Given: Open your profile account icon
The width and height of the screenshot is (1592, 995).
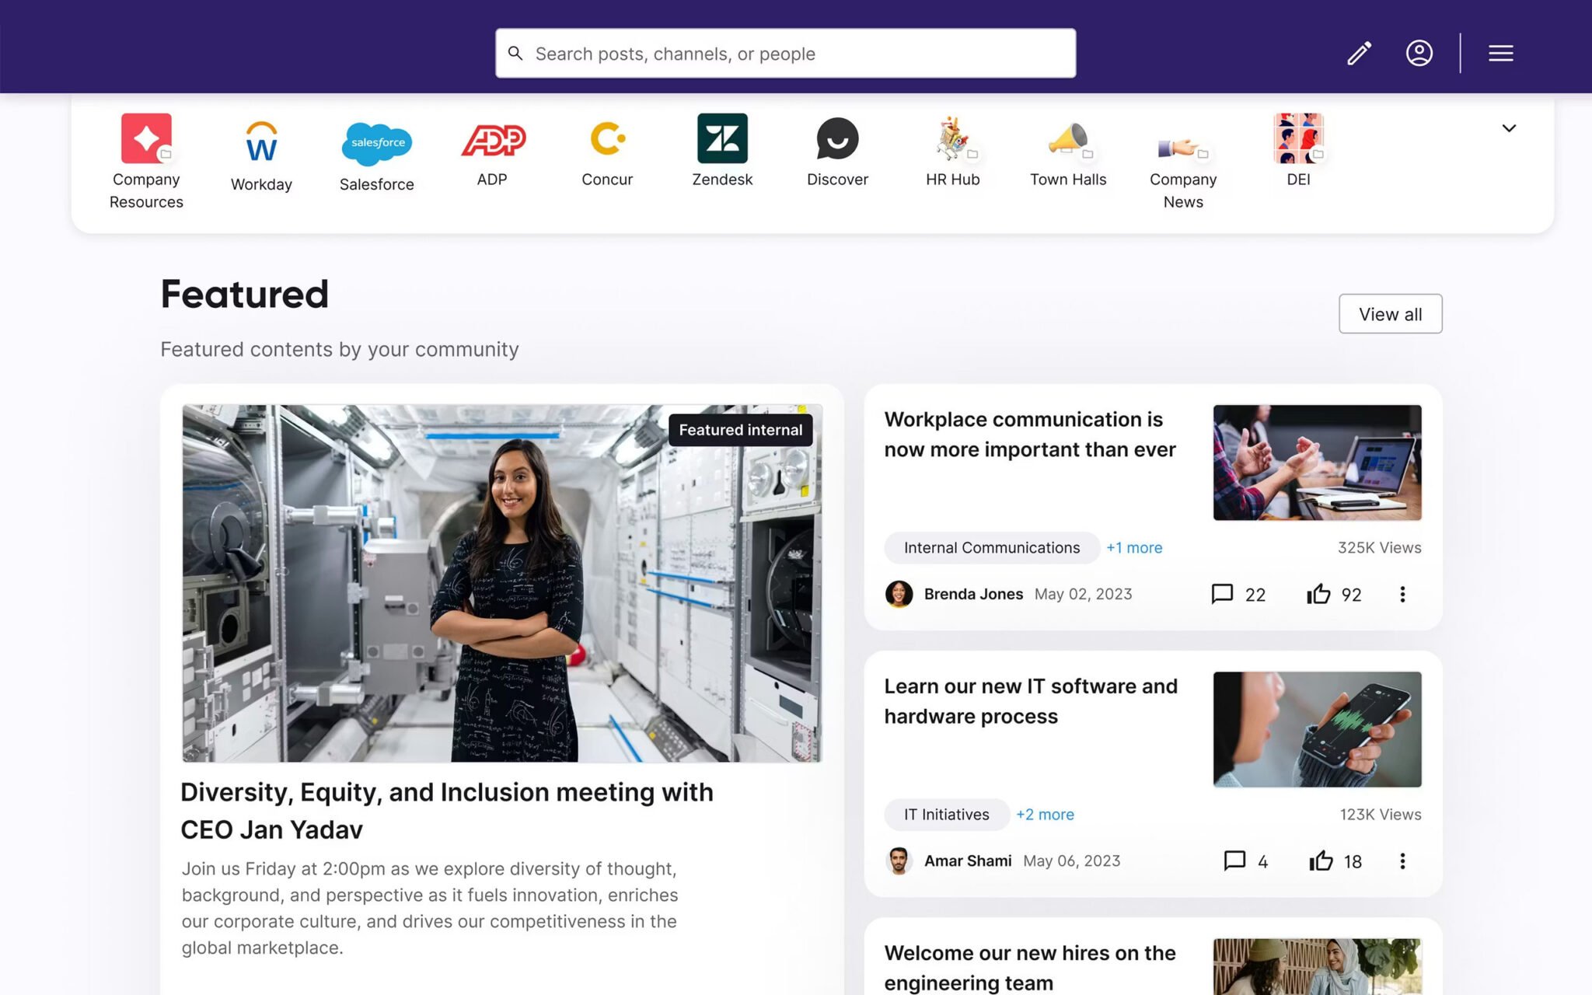Looking at the screenshot, I should 1419,53.
